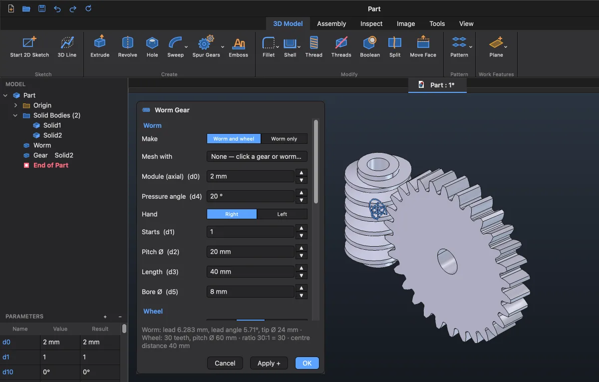599x382 pixels.
Task: Select the Pattern tool
Action: [x=459, y=47]
